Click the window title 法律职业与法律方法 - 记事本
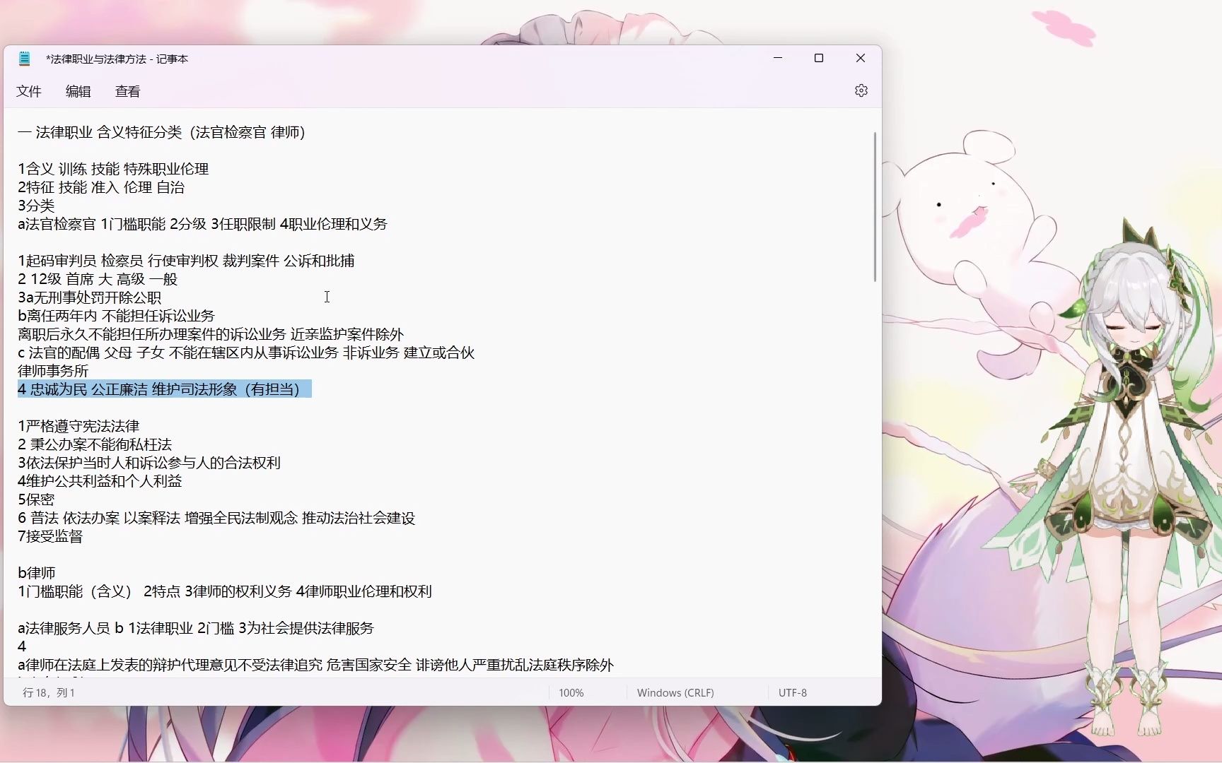 coord(117,59)
